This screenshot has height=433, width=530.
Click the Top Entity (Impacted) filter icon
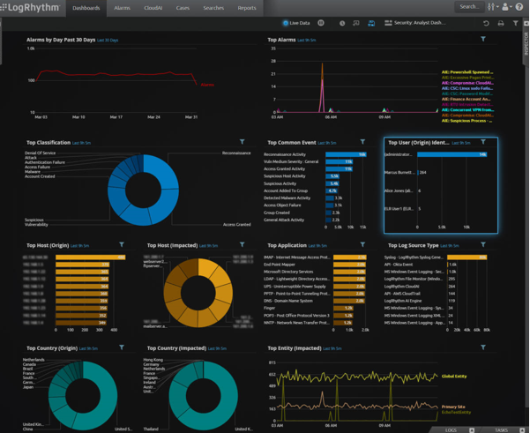click(483, 347)
